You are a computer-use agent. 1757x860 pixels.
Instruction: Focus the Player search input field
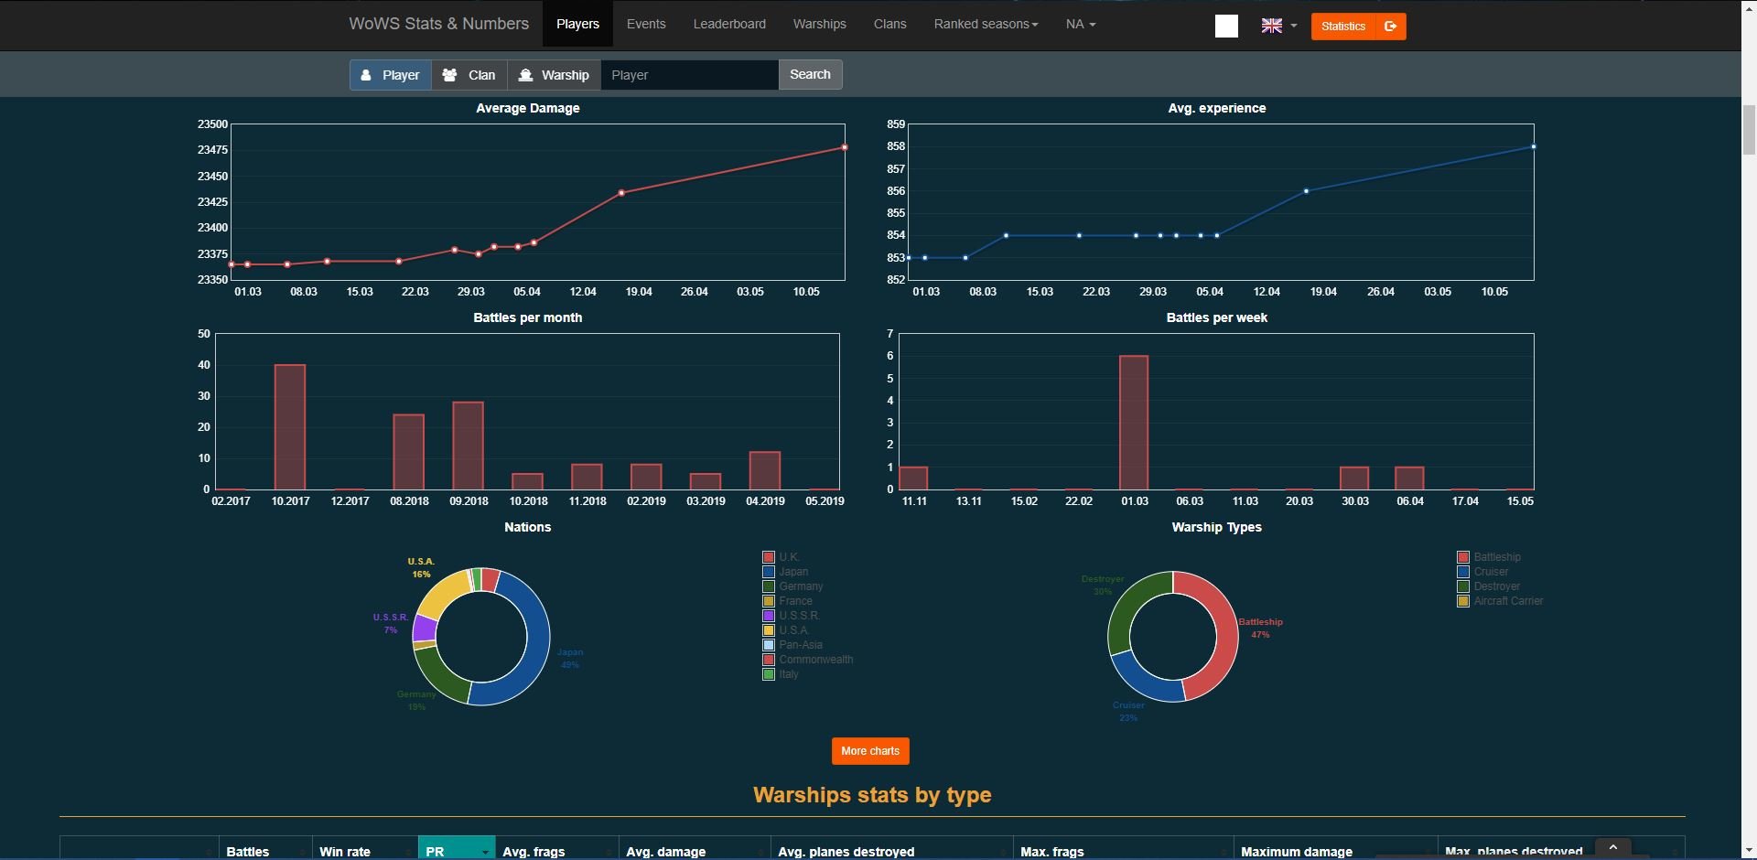[689, 75]
